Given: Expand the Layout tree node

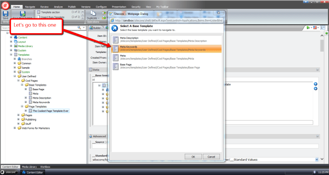Looking at the screenshot, I should point(11,42).
